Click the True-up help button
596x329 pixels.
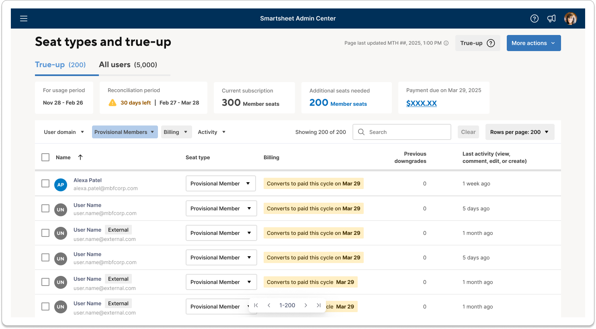[x=477, y=43]
